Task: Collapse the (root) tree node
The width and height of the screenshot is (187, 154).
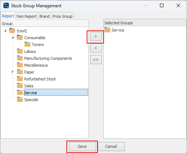Action: click(x=5, y=30)
